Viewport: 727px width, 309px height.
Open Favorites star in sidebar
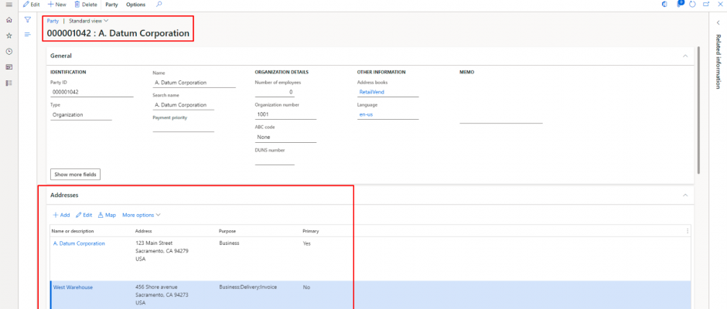pos(9,36)
